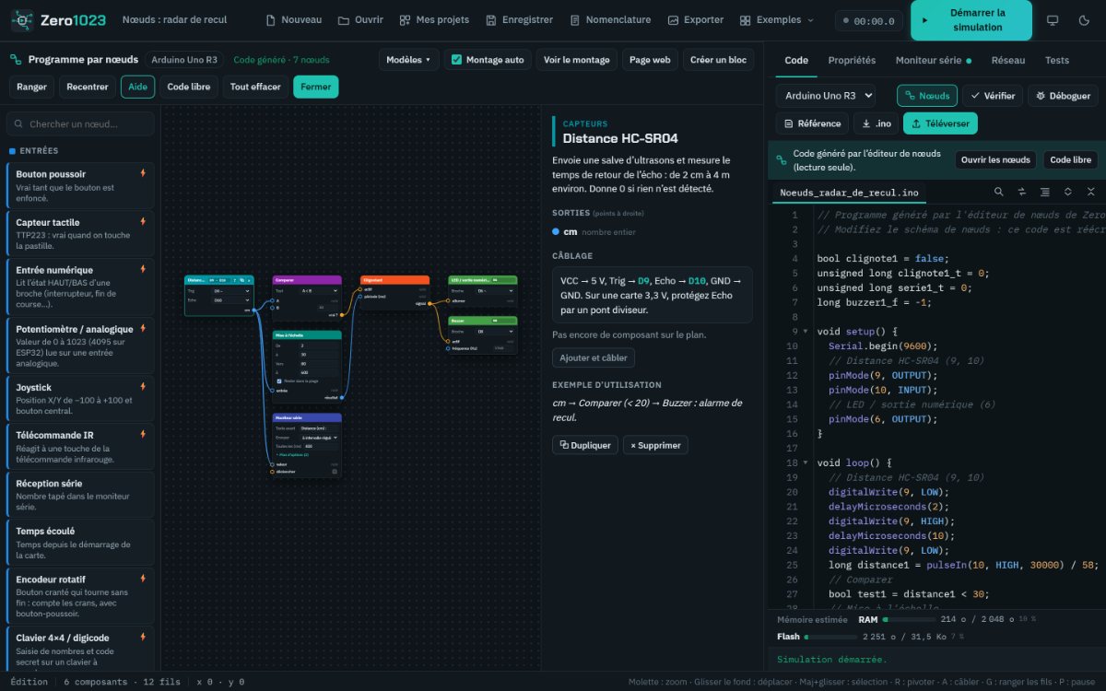The width and height of the screenshot is (1106, 691).
Task: Switch to the Réseau tab
Action: click(1007, 60)
